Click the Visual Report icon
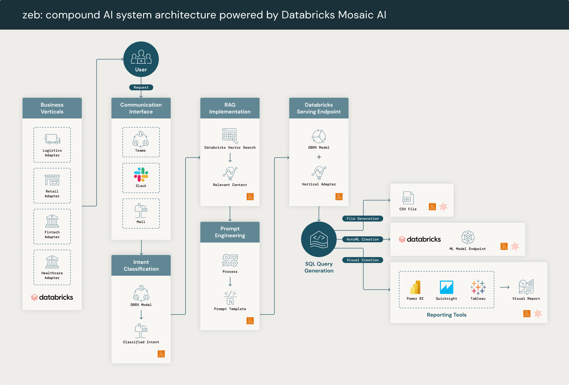The width and height of the screenshot is (569, 385). click(526, 287)
